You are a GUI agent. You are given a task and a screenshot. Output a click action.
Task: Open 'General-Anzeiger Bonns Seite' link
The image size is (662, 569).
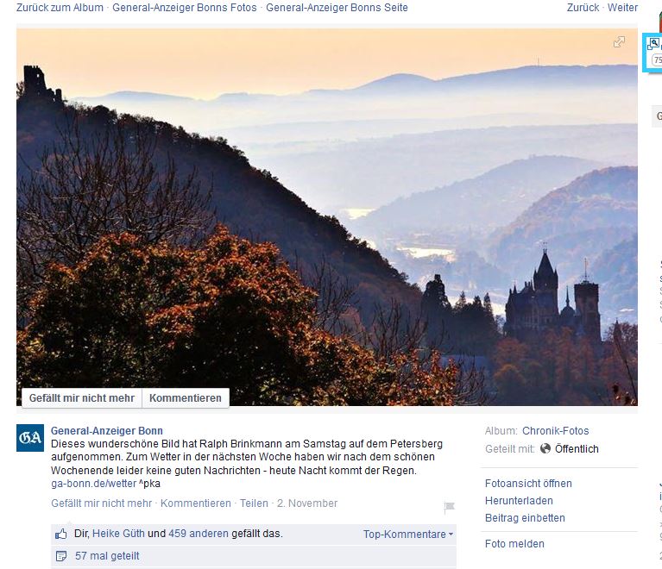pyautogui.click(x=337, y=8)
